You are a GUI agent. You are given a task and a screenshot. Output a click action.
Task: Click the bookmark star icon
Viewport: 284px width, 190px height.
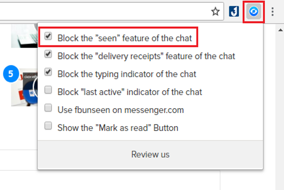coord(216,12)
